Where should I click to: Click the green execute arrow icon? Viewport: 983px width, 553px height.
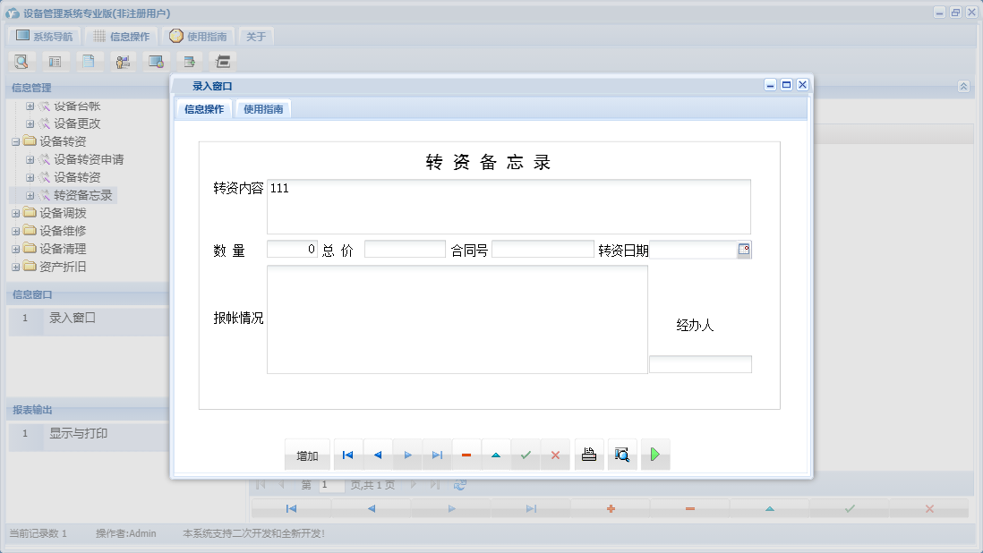coord(654,455)
